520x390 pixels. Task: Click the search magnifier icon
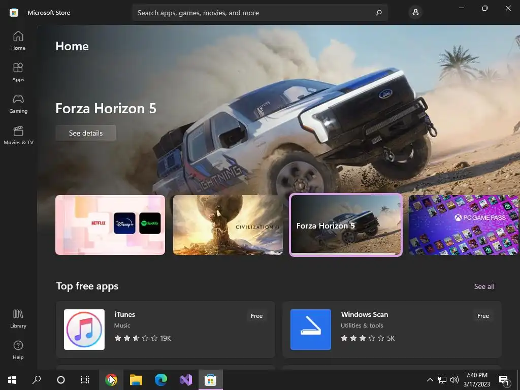[379, 13]
